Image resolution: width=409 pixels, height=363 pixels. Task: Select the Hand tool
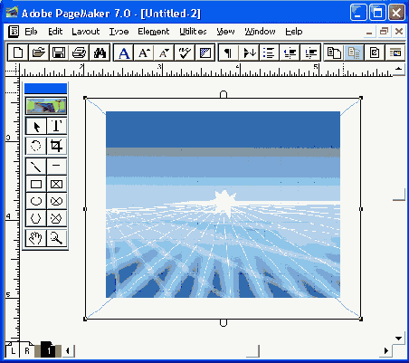36,238
